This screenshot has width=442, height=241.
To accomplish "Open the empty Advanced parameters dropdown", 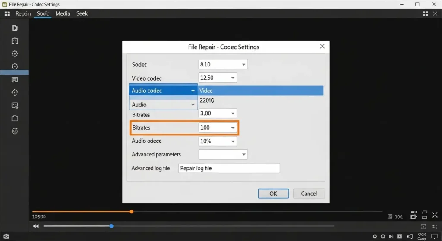I will (223, 154).
